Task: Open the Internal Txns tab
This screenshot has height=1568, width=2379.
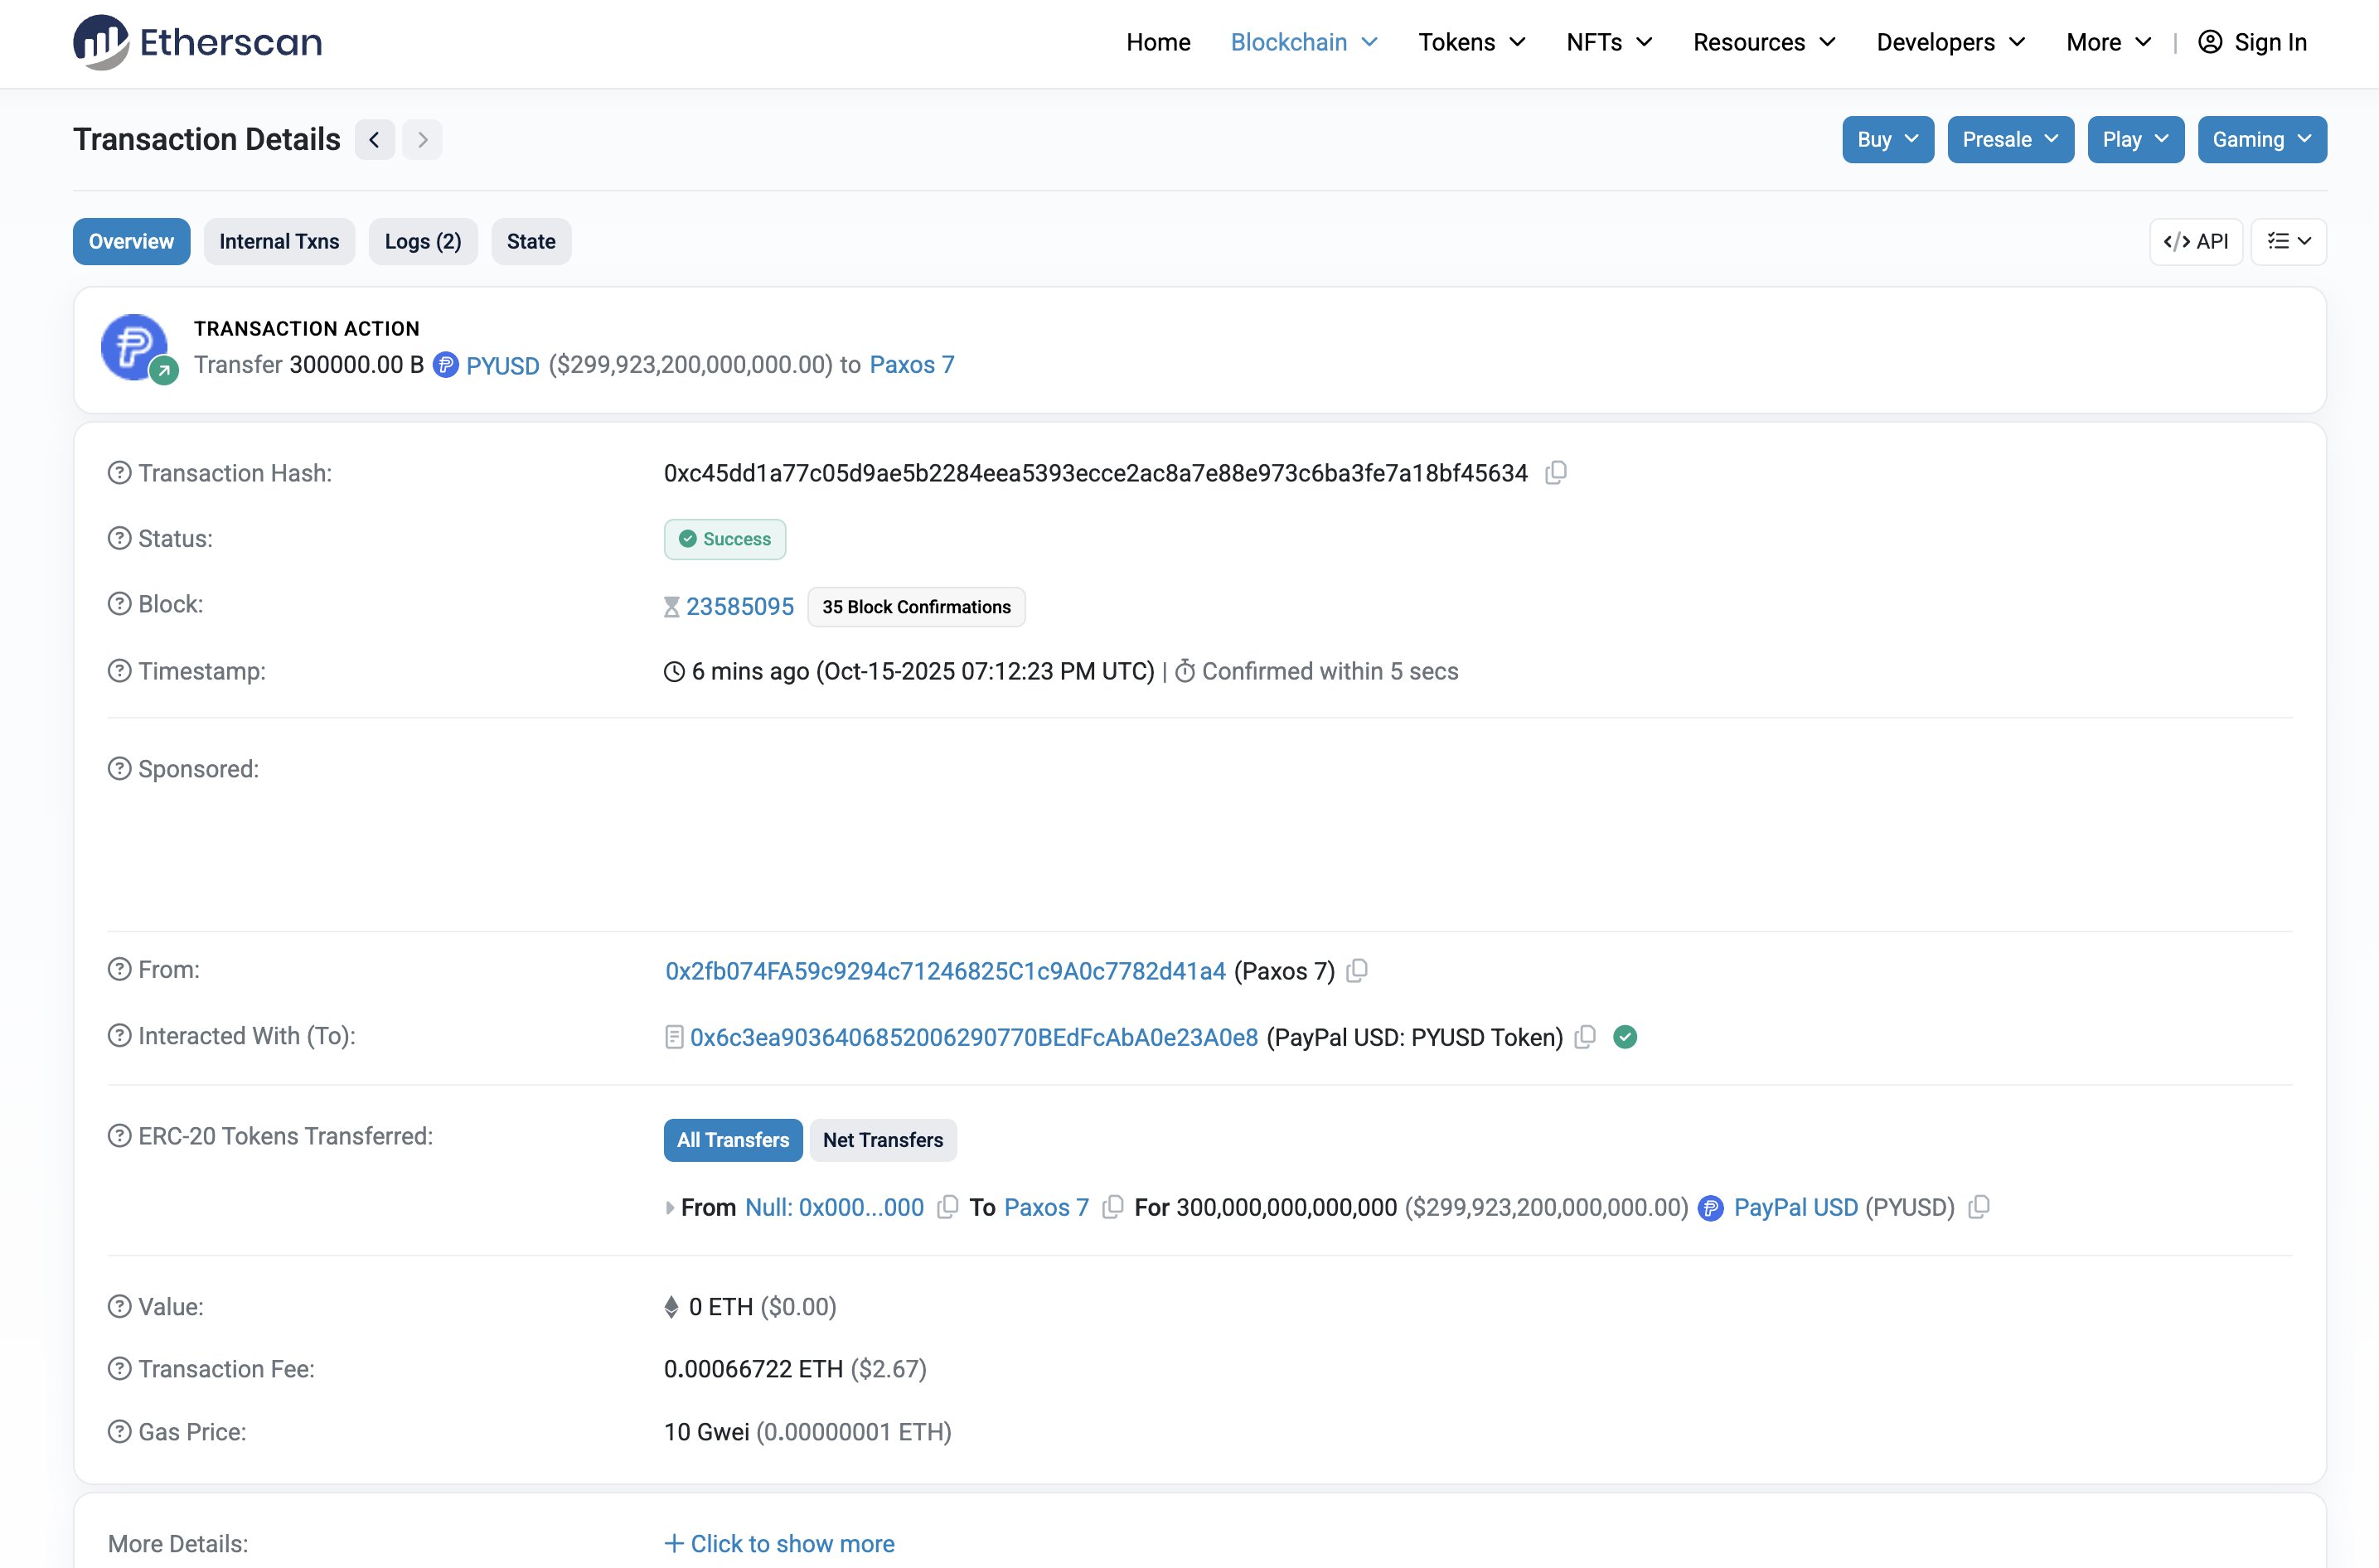Action: 279,242
